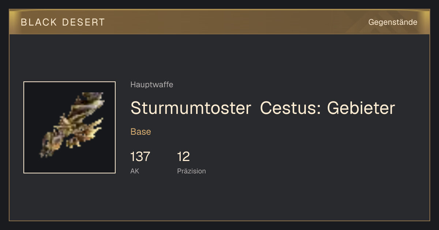
Task: Click the Präzision stat label
Action: pyautogui.click(x=191, y=171)
